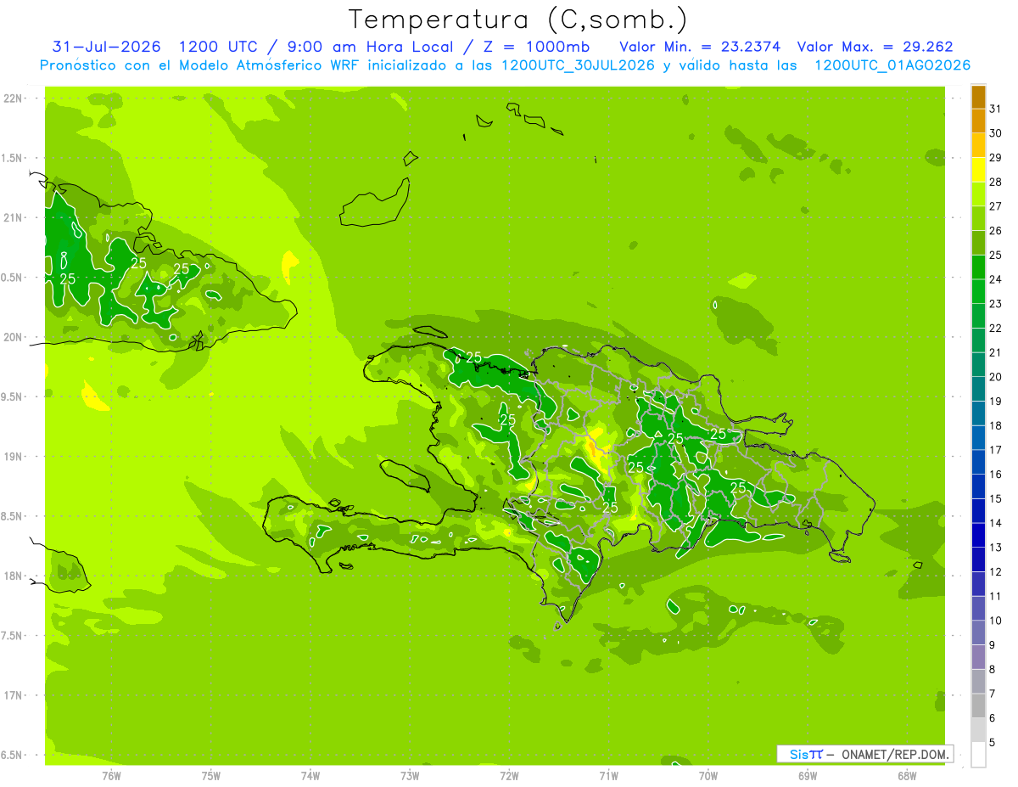The width and height of the screenshot is (1018, 787).
Task: Click the 72W longitude axis label
Action: coord(509,775)
